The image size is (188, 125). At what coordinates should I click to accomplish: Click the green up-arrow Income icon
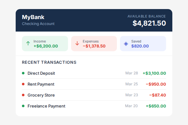tap(28, 43)
